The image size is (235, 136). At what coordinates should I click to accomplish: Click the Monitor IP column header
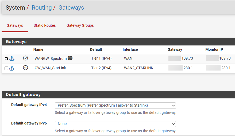(x=214, y=49)
